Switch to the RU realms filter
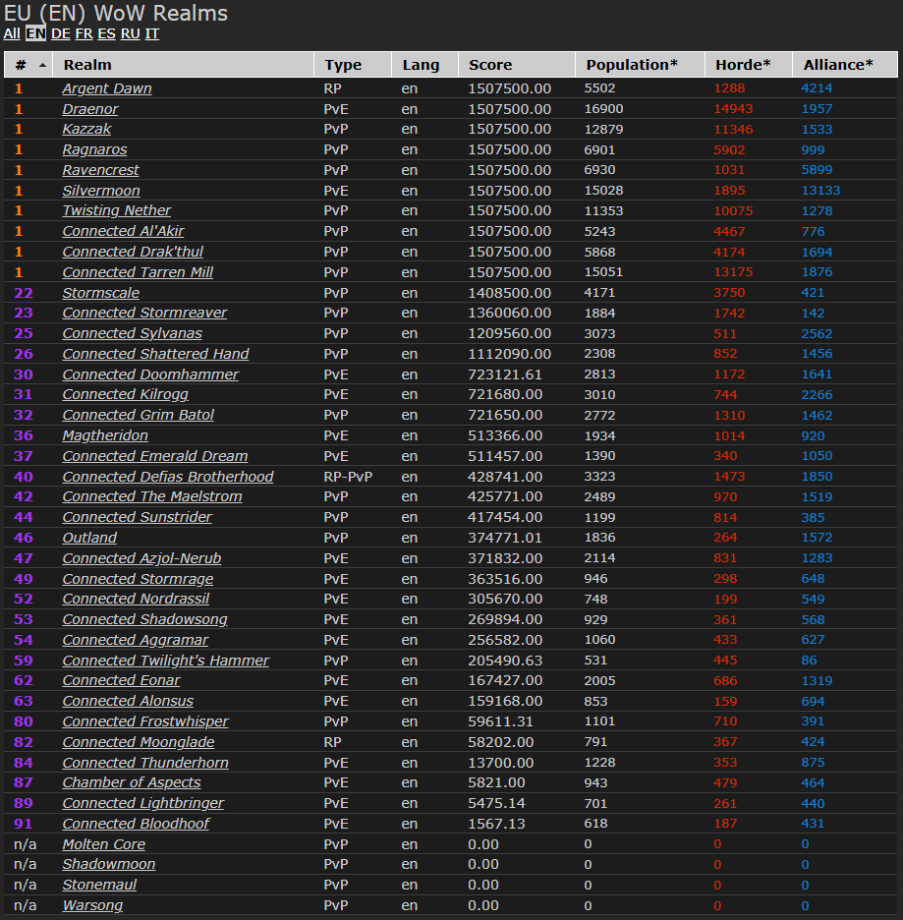 click(x=130, y=33)
